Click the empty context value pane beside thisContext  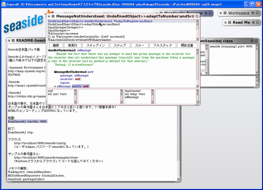(175, 96)
